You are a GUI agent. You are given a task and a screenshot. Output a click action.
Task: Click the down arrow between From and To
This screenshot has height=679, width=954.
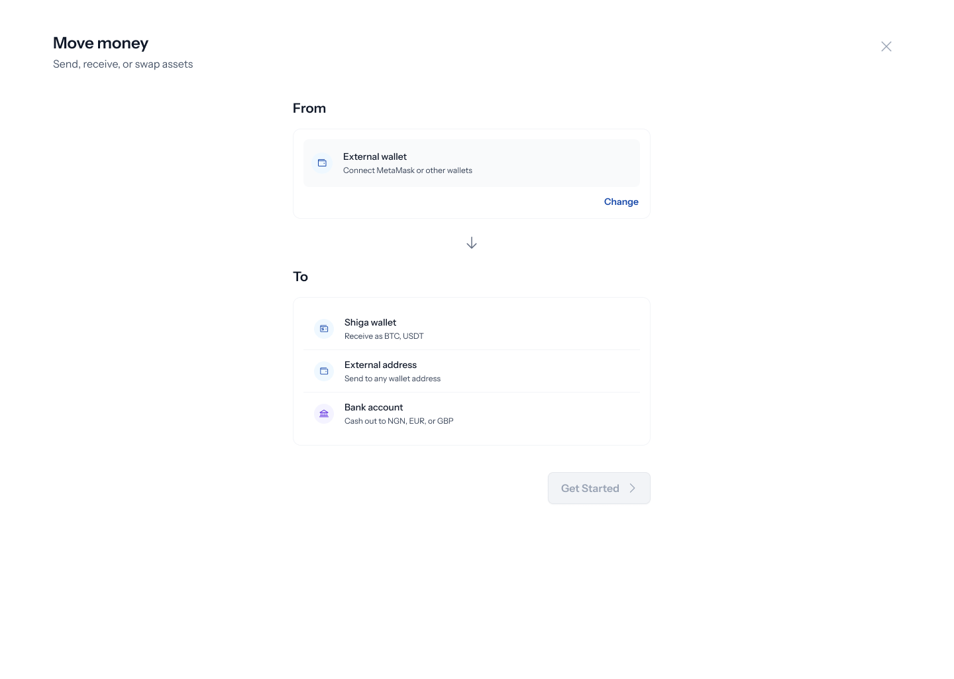pyautogui.click(x=472, y=243)
